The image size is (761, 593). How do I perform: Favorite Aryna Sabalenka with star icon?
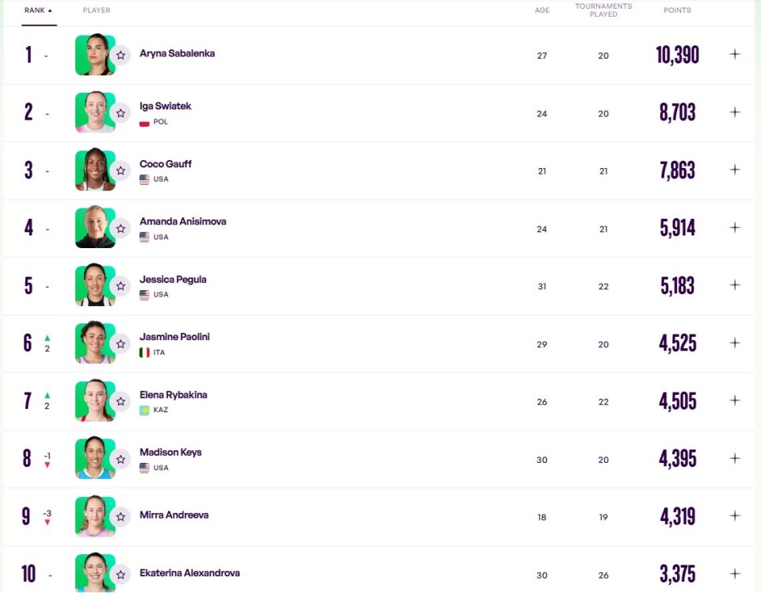tap(120, 55)
